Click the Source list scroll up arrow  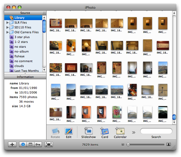tap(44, 17)
